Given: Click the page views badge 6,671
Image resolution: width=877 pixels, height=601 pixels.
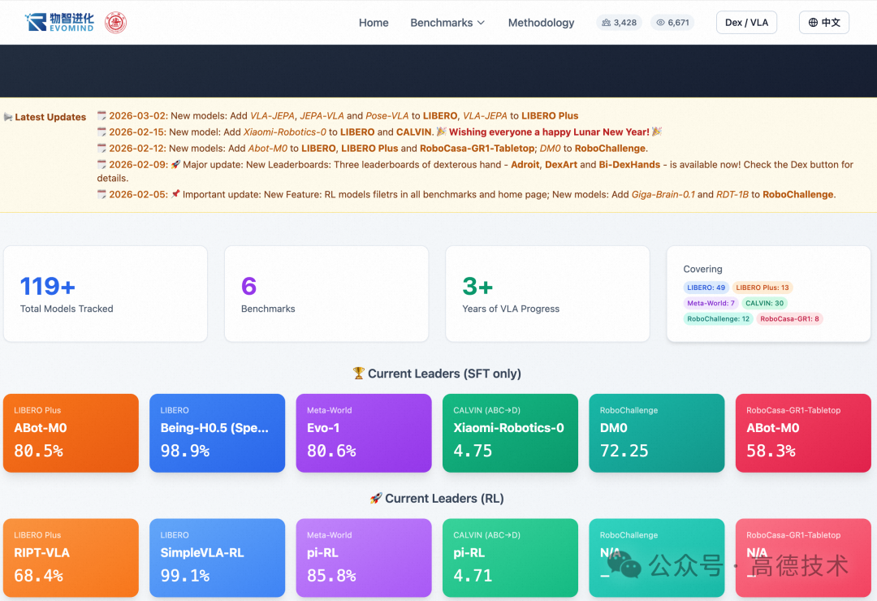Looking at the screenshot, I should (672, 23).
